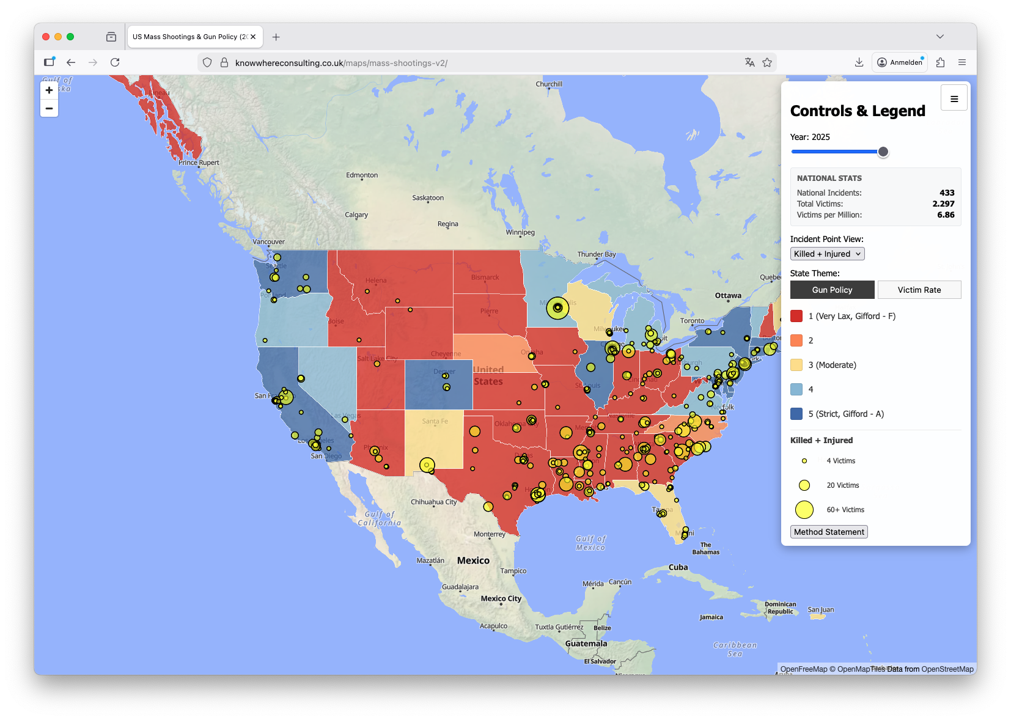The image size is (1011, 720).
Task: Open the Method Statement
Action: click(829, 532)
